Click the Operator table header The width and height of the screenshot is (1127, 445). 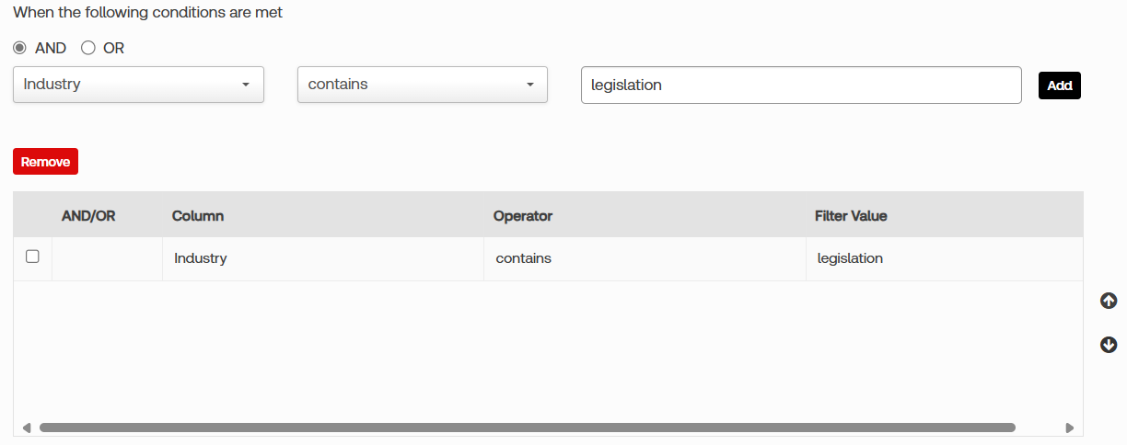point(522,216)
